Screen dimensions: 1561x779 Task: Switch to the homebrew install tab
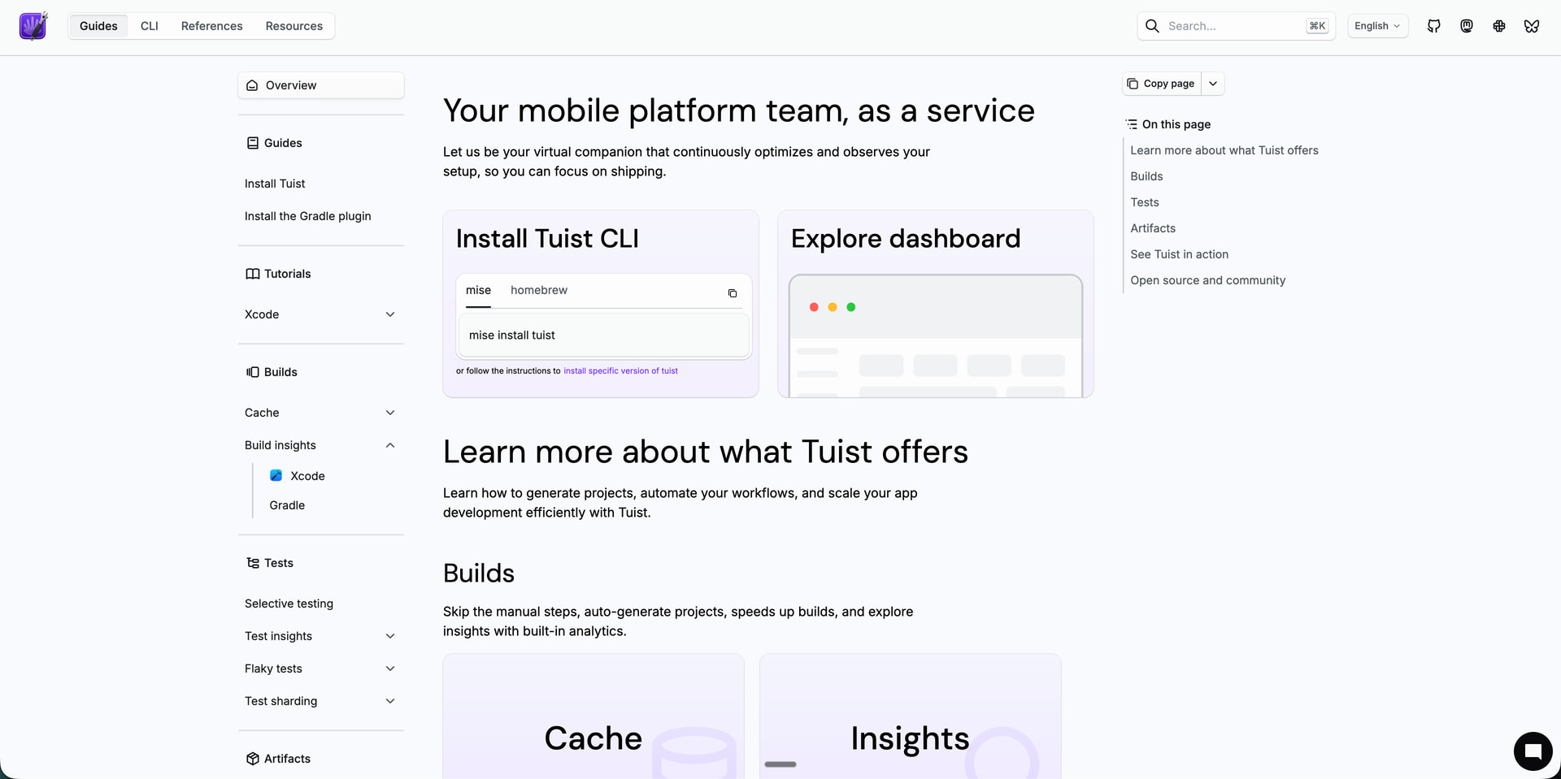click(538, 290)
